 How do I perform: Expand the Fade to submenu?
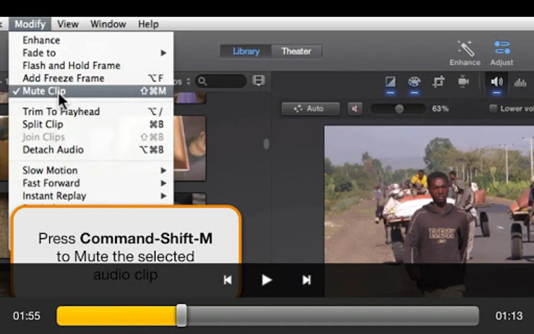(x=91, y=53)
